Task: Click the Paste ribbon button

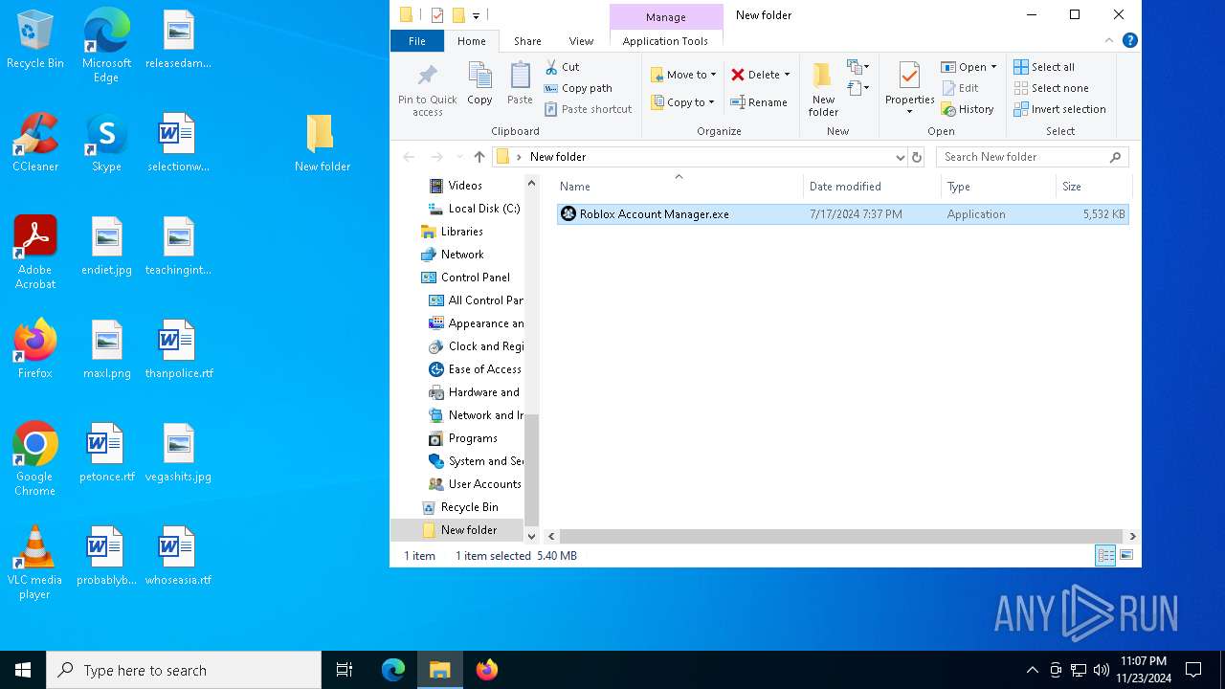Action: pyautogui.click(x=520, y=84)
